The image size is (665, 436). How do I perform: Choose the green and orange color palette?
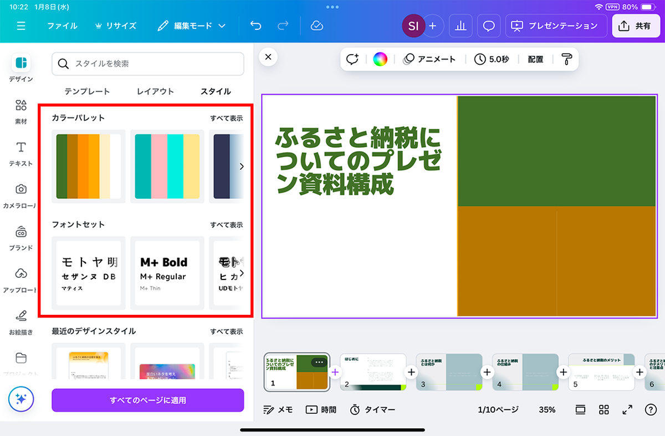point(89,167)
